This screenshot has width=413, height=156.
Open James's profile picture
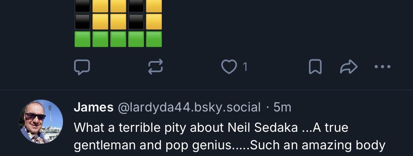tap(41, 121)
